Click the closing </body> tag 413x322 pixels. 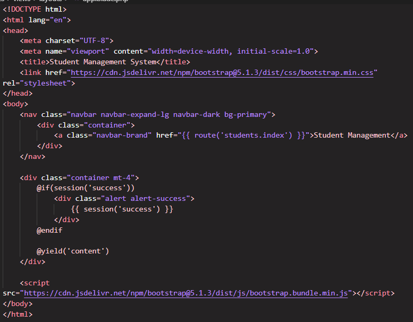(18, 304)
